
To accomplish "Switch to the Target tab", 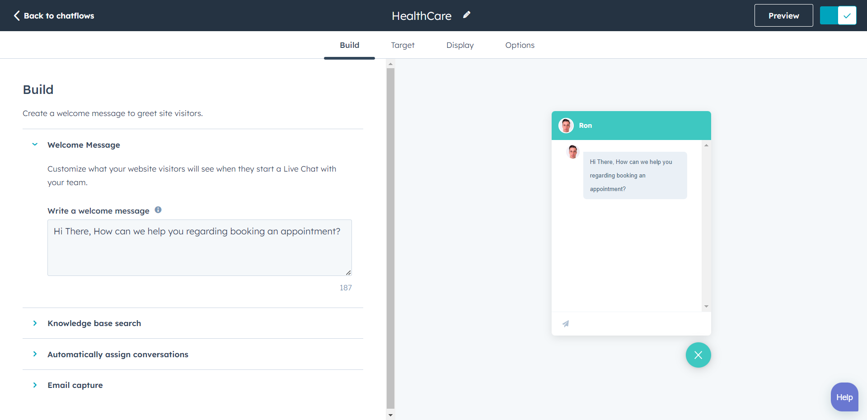I will tap(403, 45).
